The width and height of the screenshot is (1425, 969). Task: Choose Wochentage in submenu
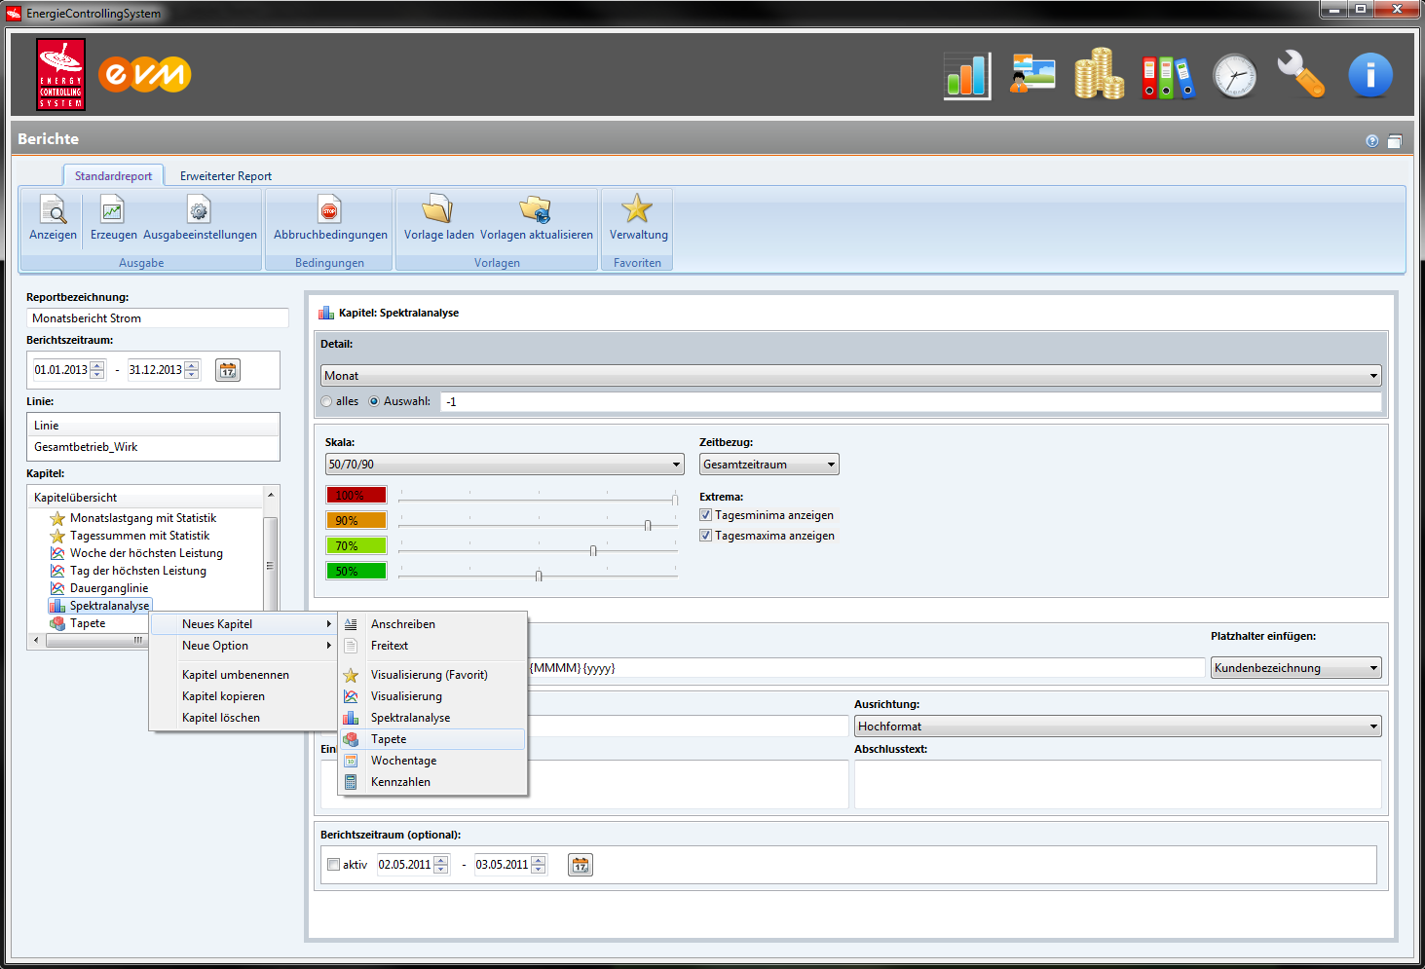pyautogui.click(x=432, y=761)
